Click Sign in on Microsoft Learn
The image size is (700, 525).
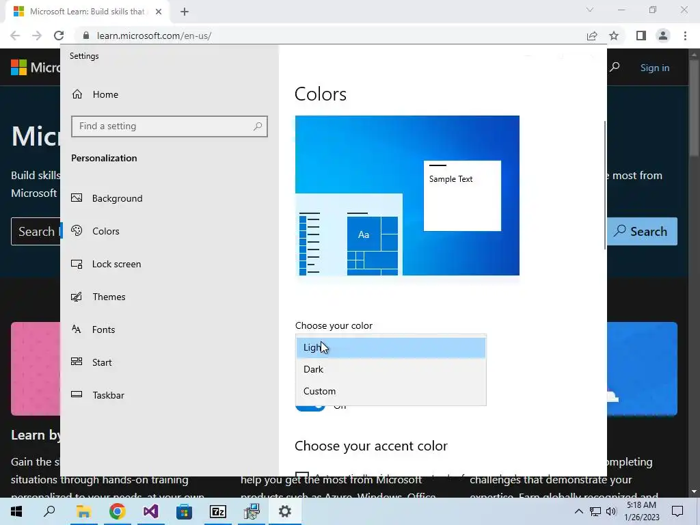(x=655, y=68)
